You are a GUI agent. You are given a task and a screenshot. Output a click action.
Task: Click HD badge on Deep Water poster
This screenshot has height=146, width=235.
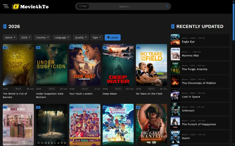click(105, 48)
